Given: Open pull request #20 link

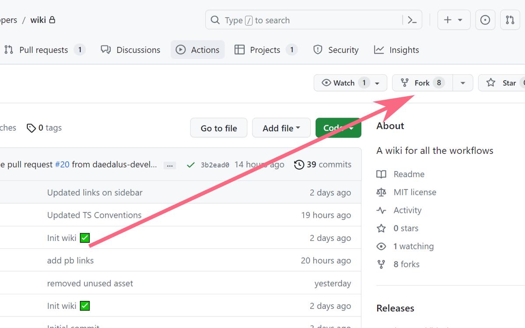Looking at the screenshot, I should [62, 165].
